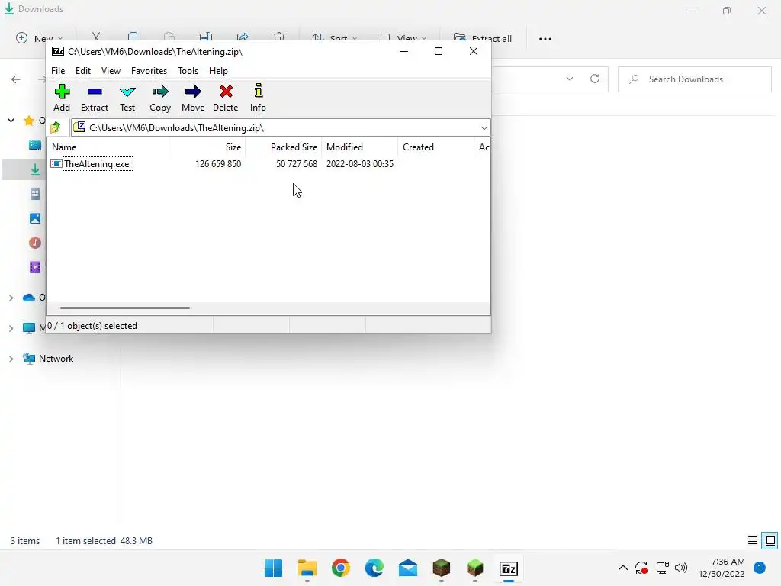The height and width of the screenshot is (586, 781).
Task: Click the 50 727 568 packed size value
Action: point(297,164)
